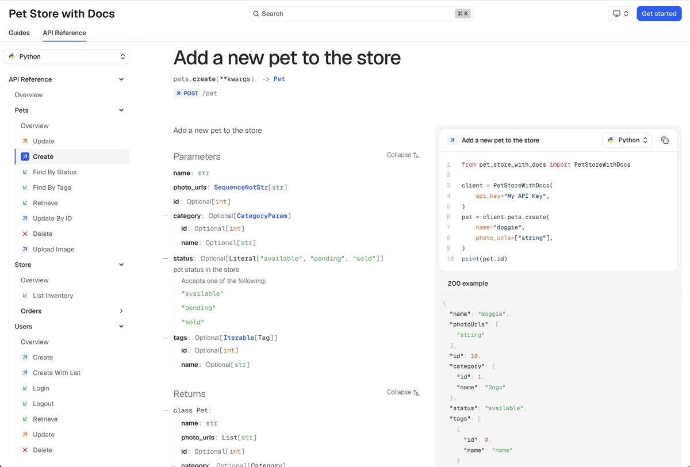The width and height of the screenshot is (690, 467).
Task: Collapse the tags parameter with its minus toggle
Action: 165,338
